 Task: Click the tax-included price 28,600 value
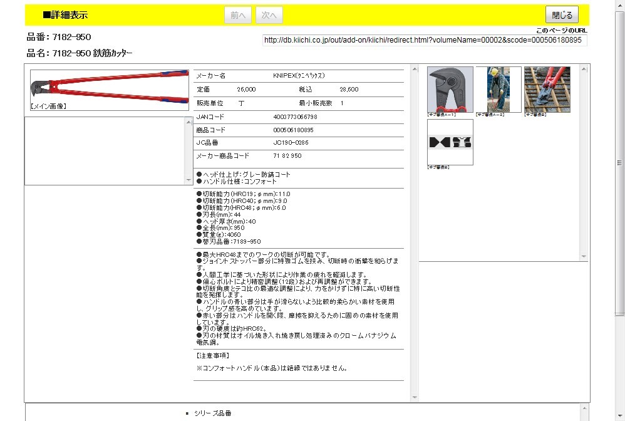(349, 90)
